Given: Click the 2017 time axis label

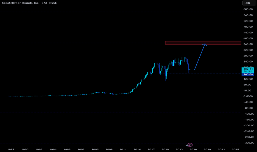Looking at the screenshot, I should pyautogui.click(x=151, y=149).
